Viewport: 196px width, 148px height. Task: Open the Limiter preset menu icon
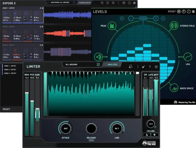tap(98, 65)
